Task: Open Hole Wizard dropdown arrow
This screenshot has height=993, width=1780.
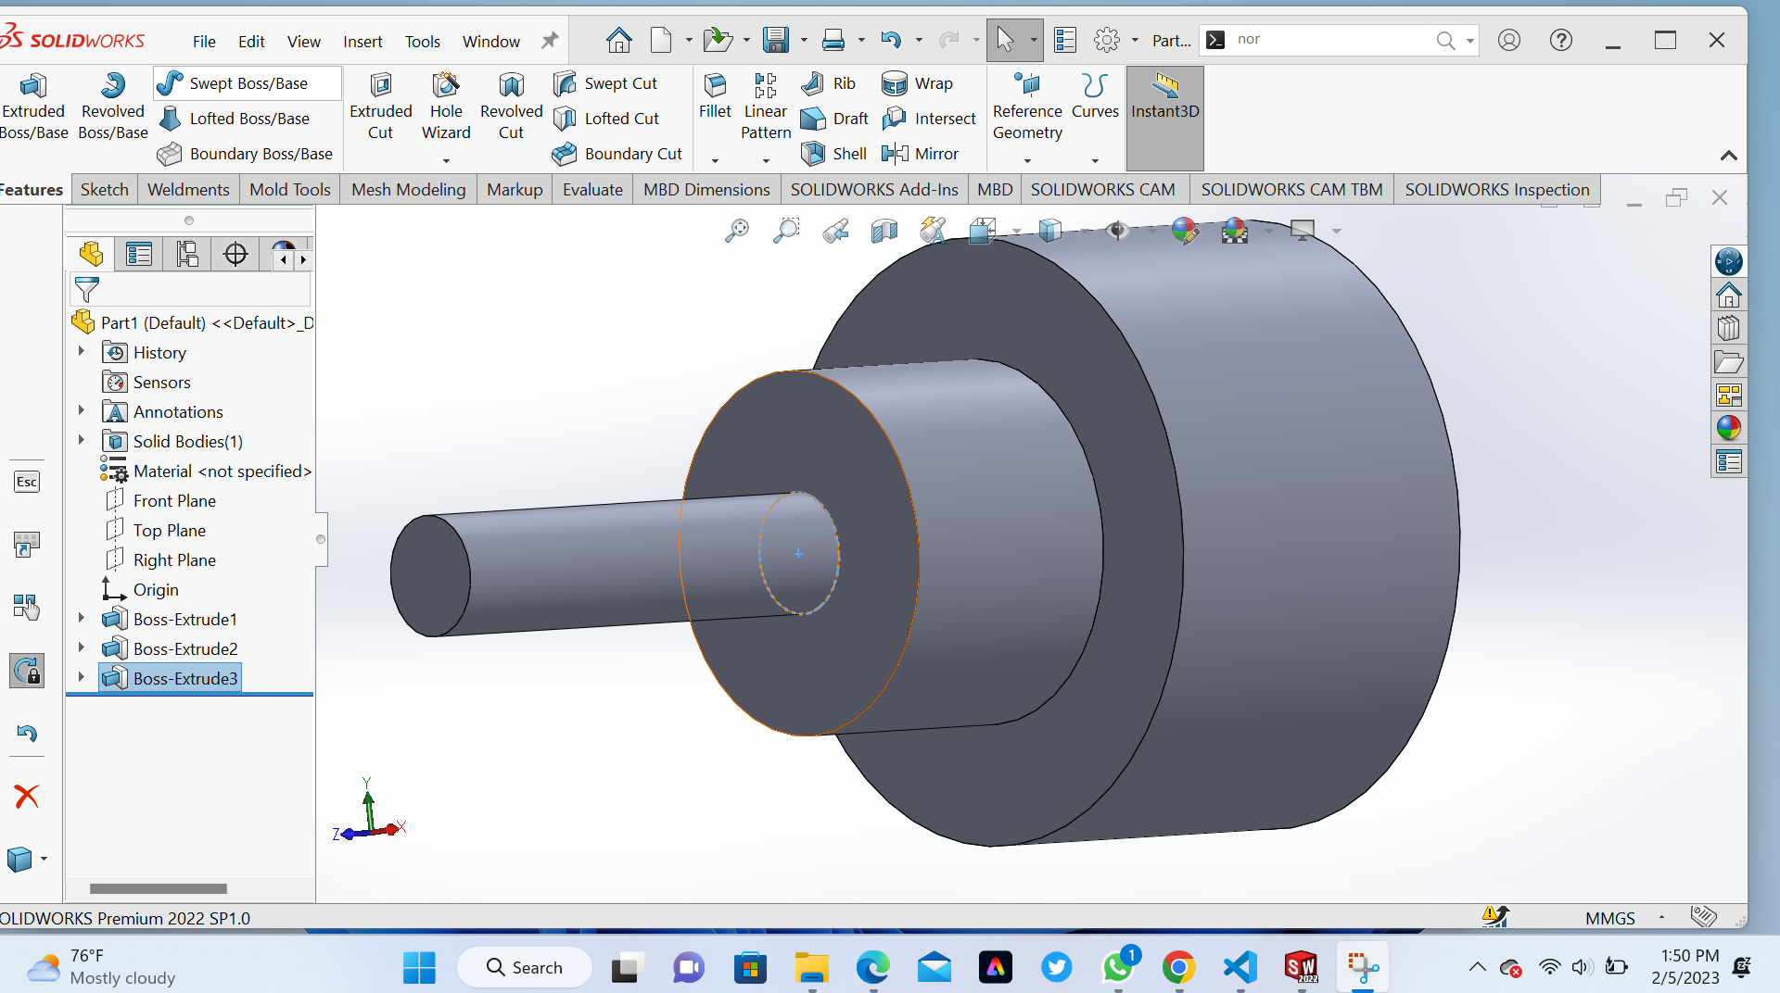Action: click(x=446, y=161)
